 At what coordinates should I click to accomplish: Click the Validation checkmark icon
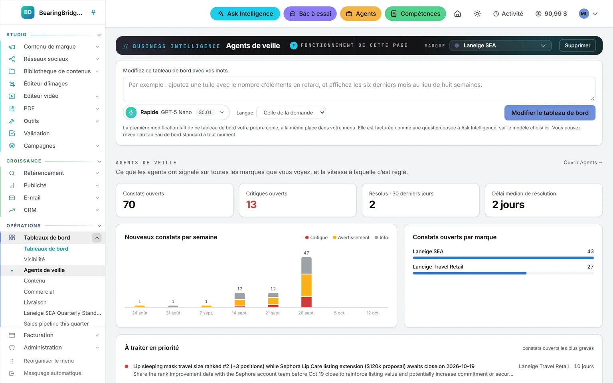tap(12, 133)
